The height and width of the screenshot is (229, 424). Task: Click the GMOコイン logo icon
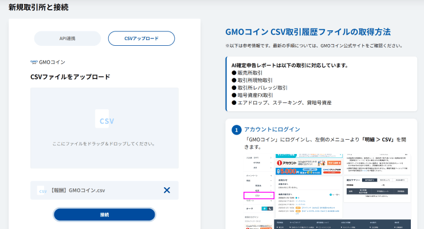[34, 61]
